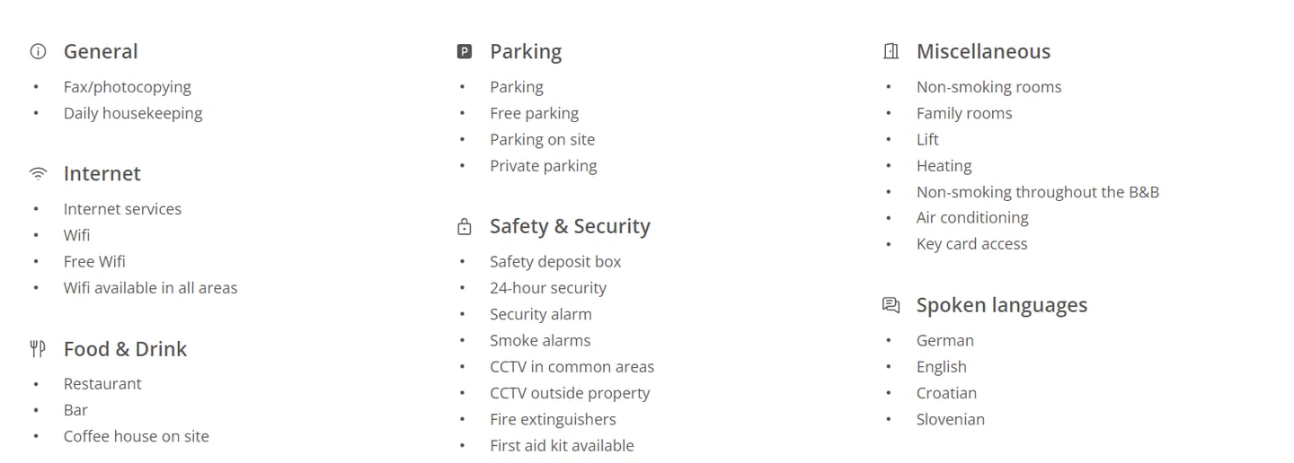This screenshot has height=463, width=1294.
Task: Click the Slovenian language entry
Action: click(x=951, y=419)
